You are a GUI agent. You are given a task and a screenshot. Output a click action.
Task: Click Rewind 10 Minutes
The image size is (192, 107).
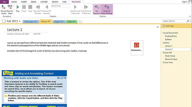click(x=38, y=10)
